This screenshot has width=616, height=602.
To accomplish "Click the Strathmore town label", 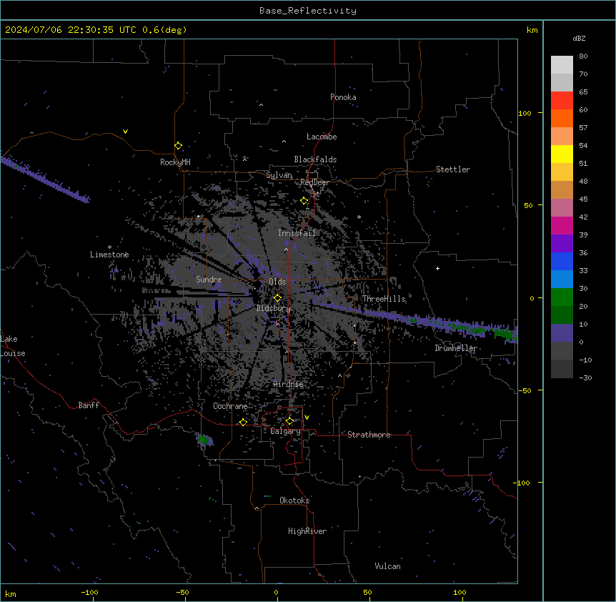I will 369,435.
